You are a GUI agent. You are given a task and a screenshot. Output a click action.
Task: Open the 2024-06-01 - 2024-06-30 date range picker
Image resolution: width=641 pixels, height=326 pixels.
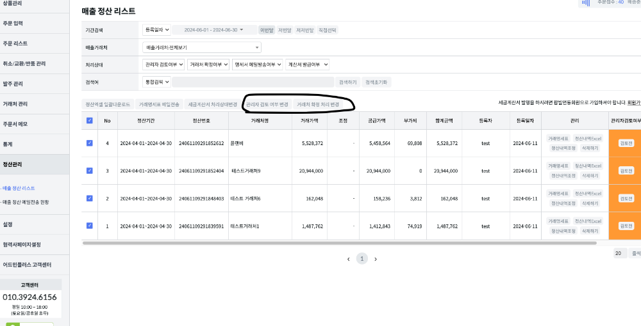coord(214,30)
